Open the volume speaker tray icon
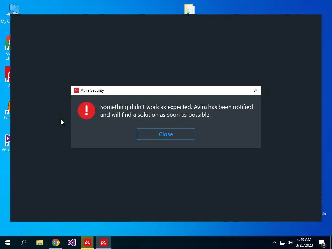 (290, 243)
